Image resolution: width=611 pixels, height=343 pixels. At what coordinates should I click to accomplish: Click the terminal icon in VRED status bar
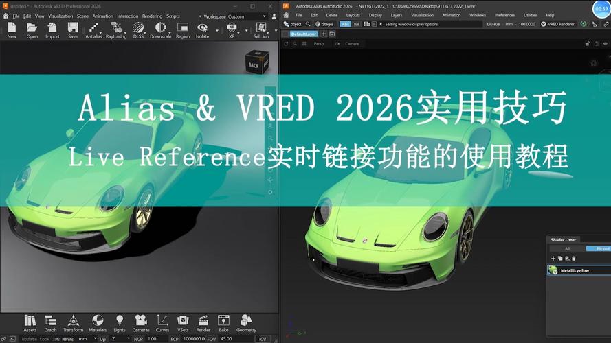coord(12,339)
